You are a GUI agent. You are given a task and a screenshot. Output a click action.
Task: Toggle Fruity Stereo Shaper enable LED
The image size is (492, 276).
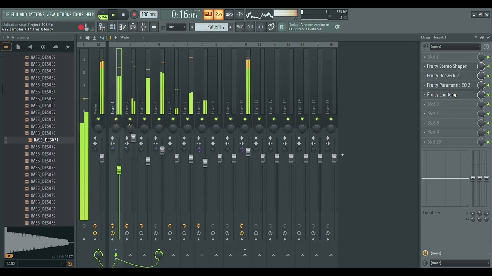[489, 67]
